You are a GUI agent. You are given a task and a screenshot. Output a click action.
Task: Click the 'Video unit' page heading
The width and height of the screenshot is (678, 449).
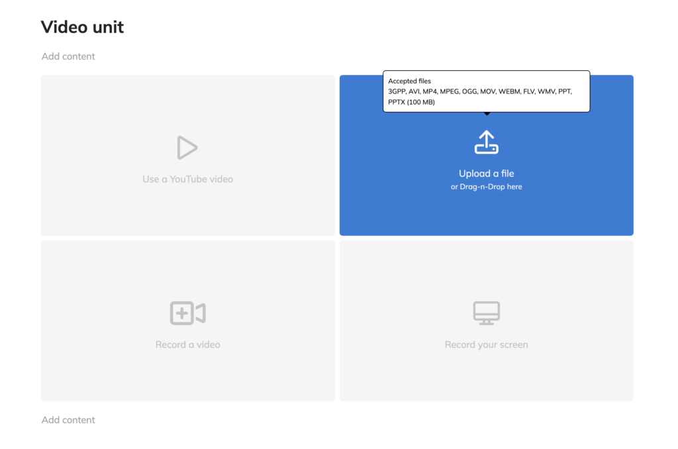82,27
